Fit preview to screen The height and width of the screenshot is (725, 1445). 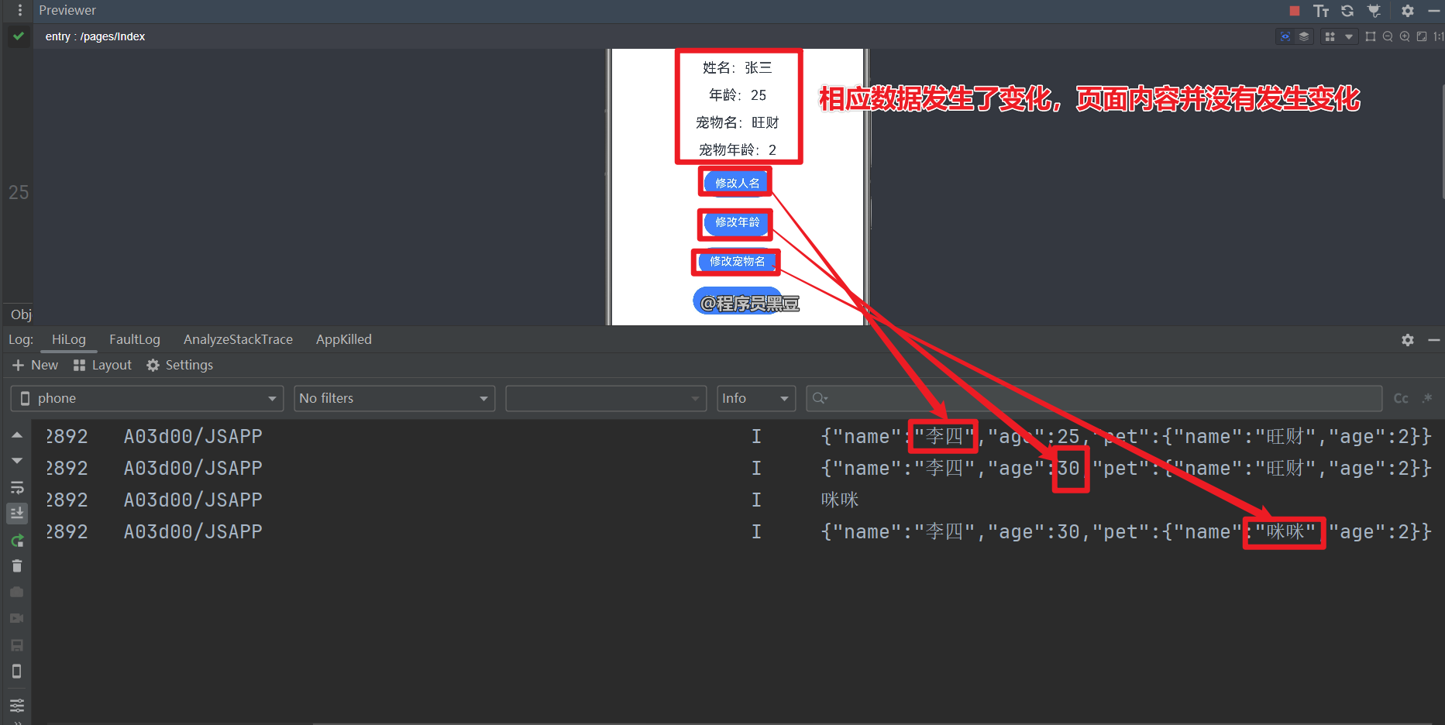click(x=1422, y=36)
